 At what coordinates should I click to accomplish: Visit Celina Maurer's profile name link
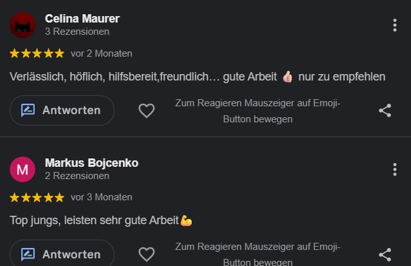[x=82, y=19]
